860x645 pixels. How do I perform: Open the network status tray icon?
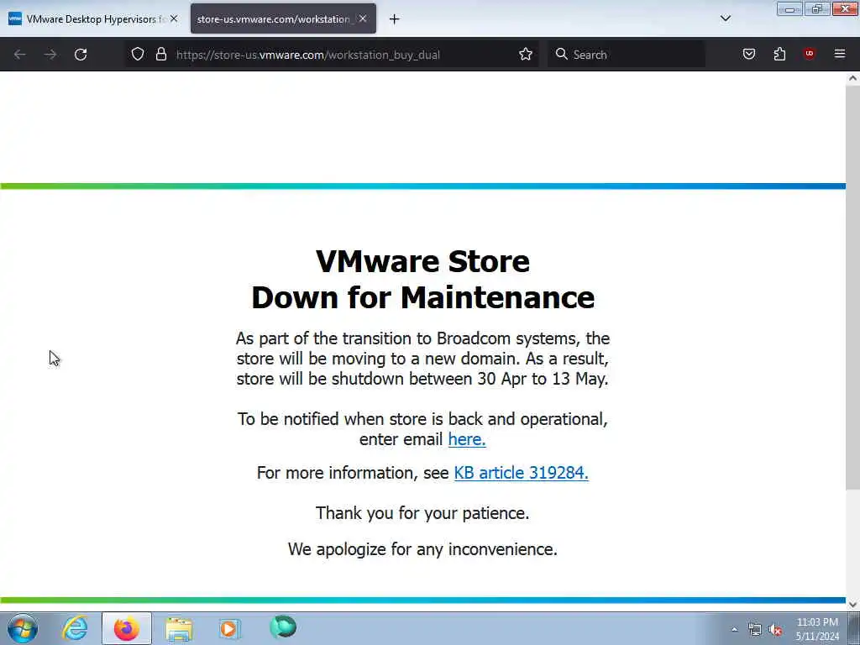coord(755,630)
